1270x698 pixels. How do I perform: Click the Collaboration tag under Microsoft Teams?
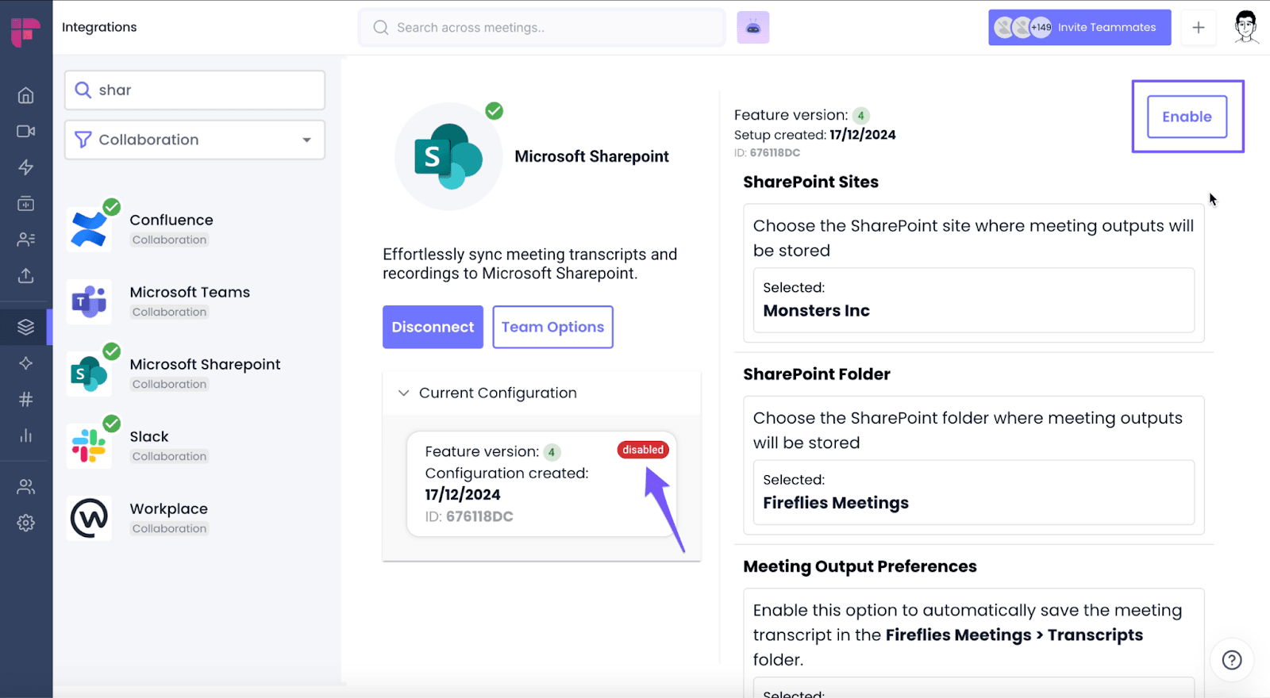169,312
